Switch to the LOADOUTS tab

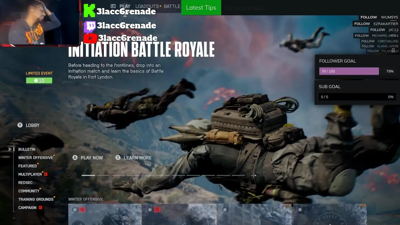click(147, 6)
